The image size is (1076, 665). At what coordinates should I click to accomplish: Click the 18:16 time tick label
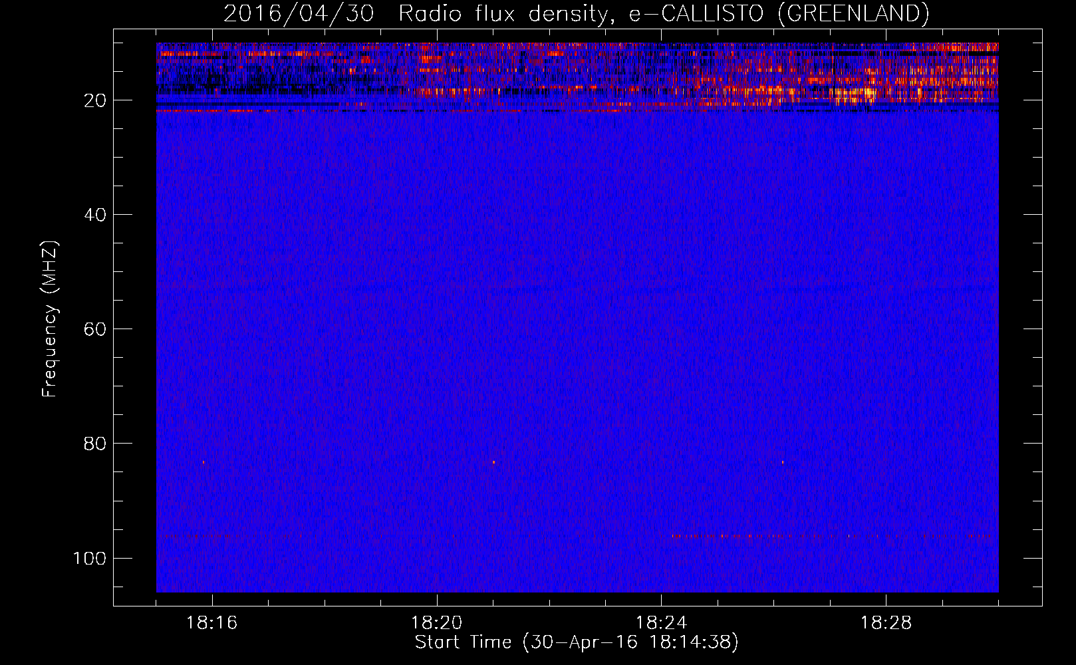pos(212,623)
